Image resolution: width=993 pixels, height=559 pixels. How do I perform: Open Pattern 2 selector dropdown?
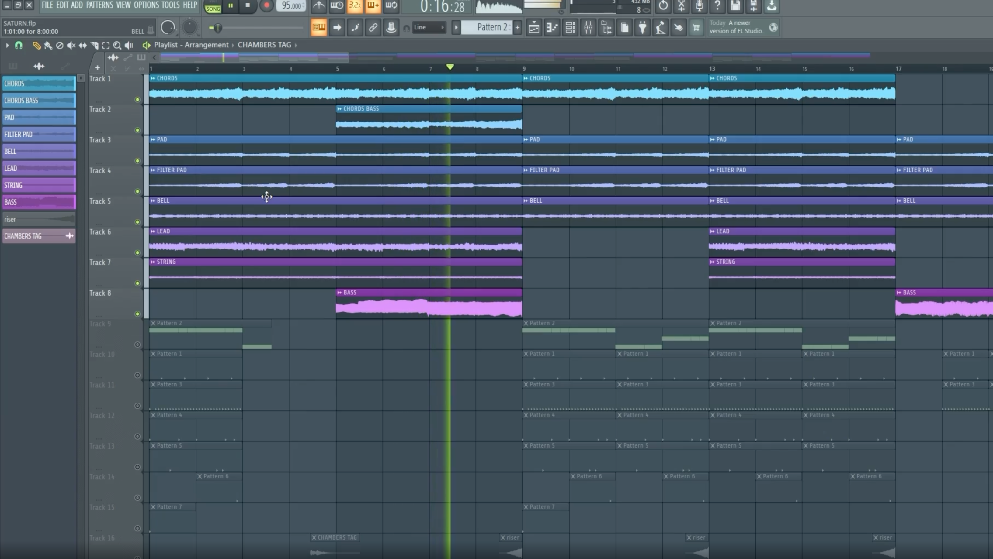point(487,27)
